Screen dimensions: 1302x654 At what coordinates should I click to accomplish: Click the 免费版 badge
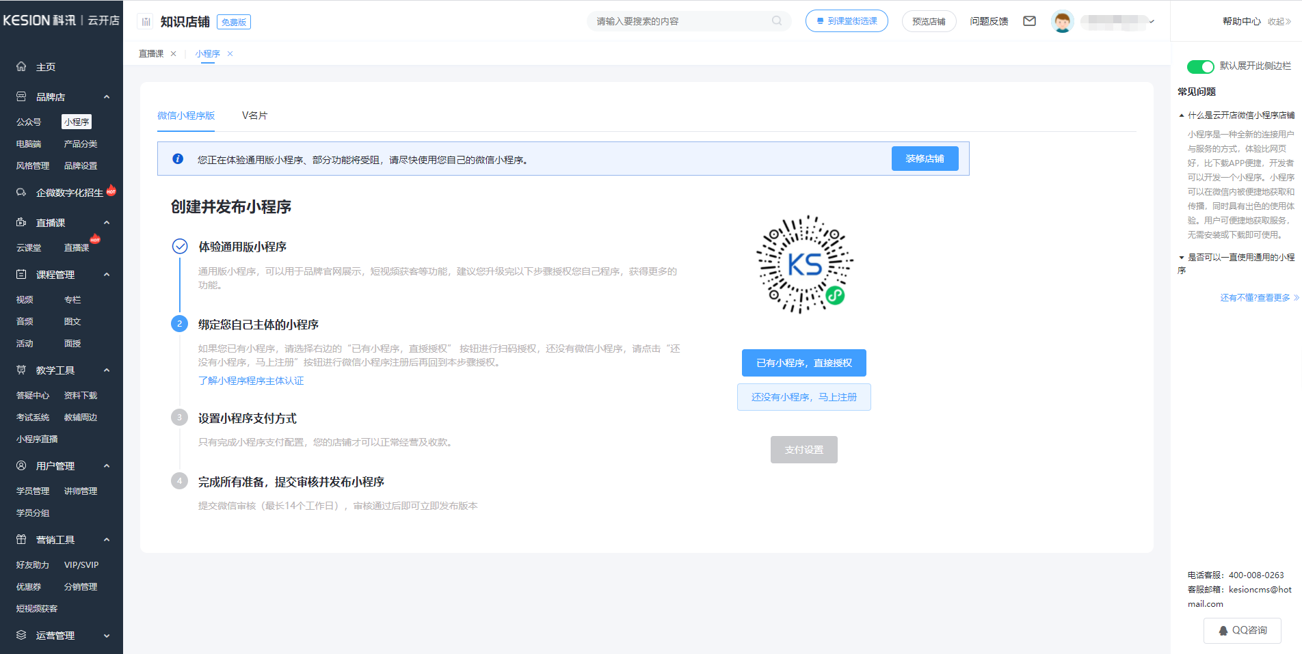pyautogui.click(x=234, y=22)
